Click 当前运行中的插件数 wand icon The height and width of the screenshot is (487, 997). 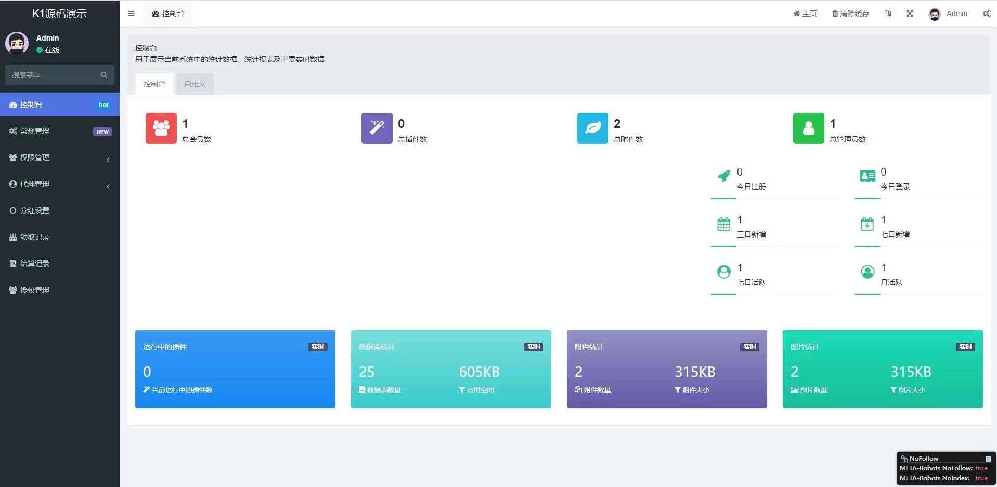tap(146, 390)
